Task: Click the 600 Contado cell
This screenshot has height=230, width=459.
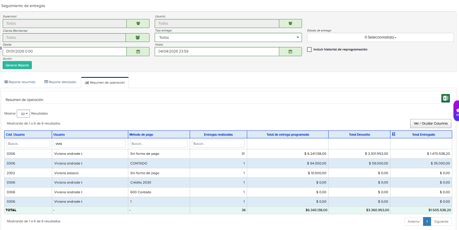Action: point(159,192)
